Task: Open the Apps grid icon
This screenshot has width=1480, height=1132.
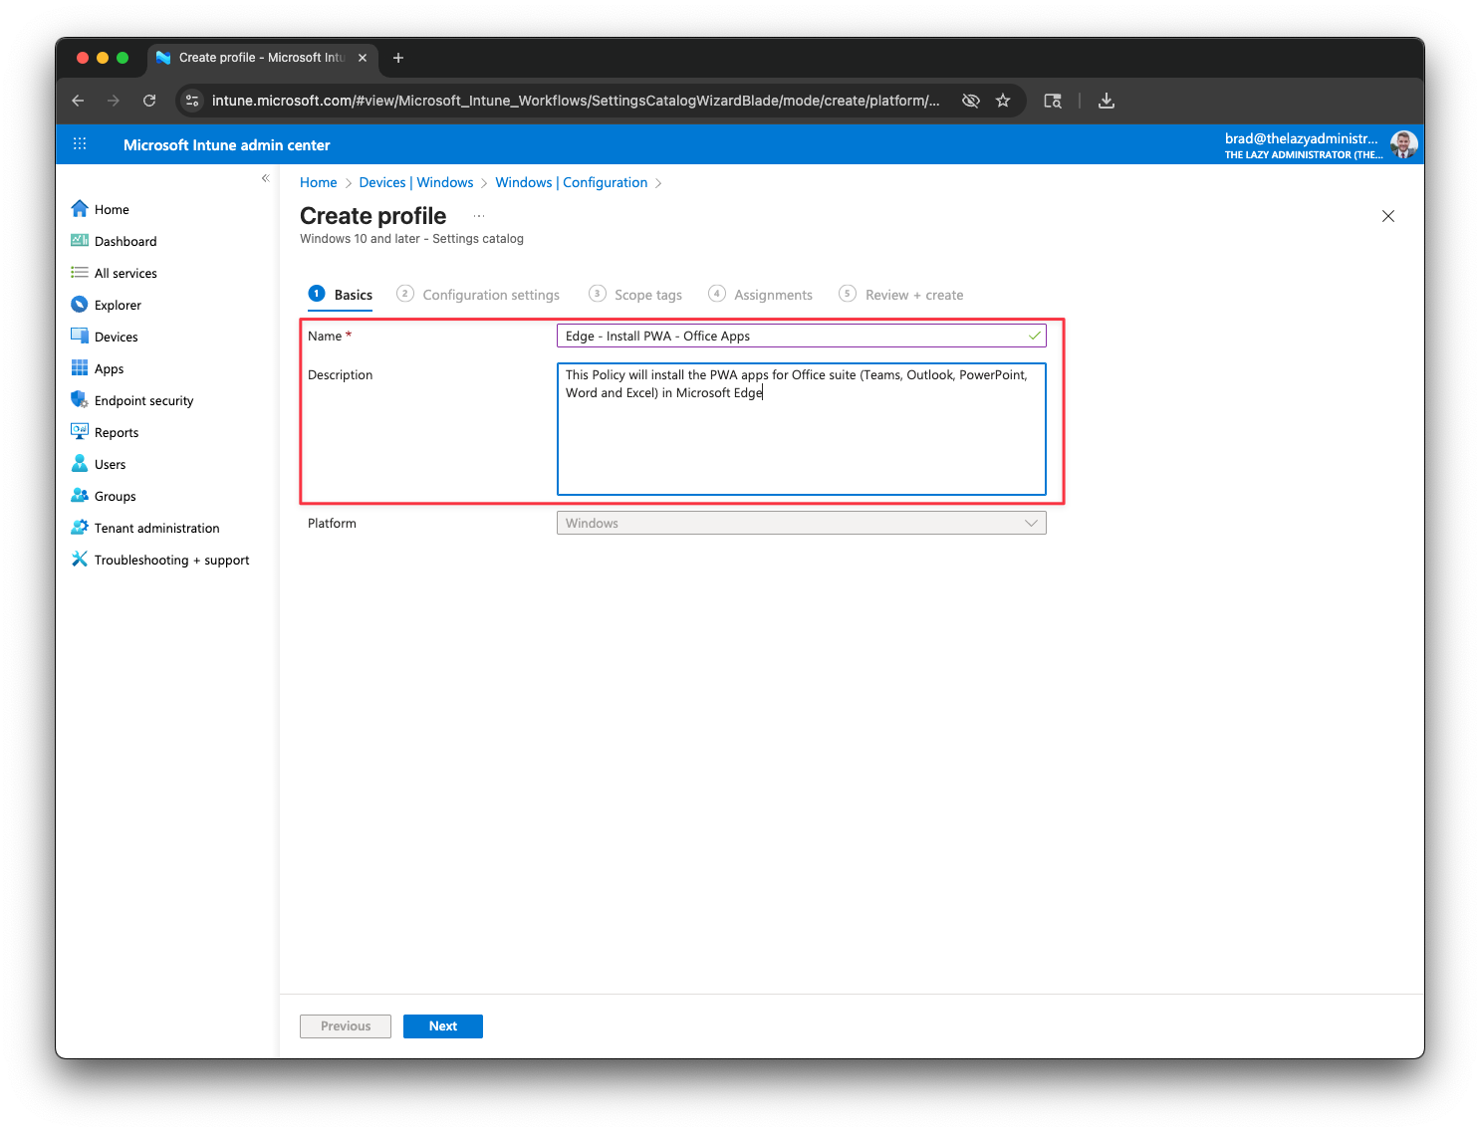Action: [80, 367]
